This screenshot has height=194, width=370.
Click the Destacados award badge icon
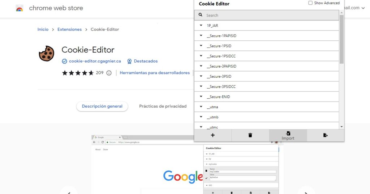pyautogui.click(x=129, y=61)
